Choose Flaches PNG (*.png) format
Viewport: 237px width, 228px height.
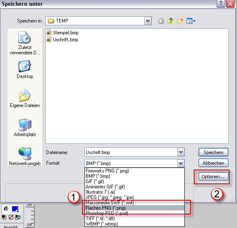[x=135, y=208]
